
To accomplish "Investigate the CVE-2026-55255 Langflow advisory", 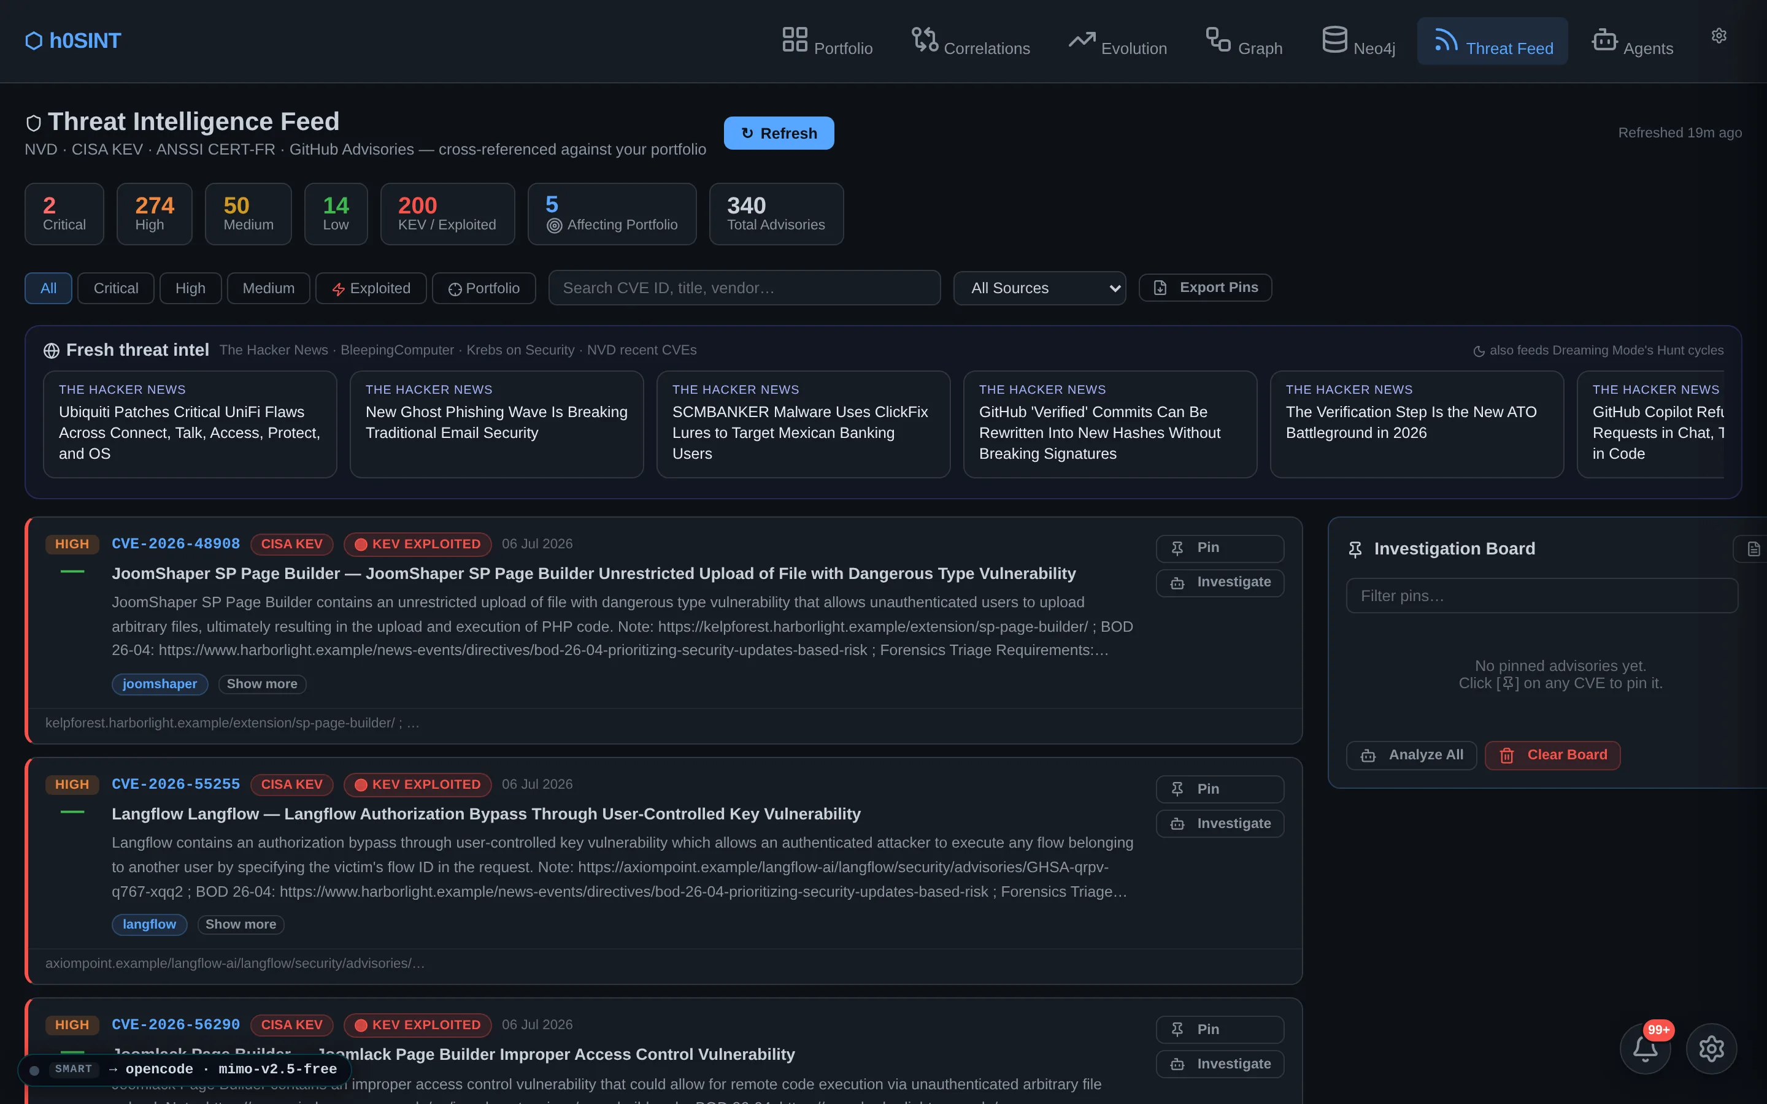I will pyautogui.click(x=1219, y=824).
